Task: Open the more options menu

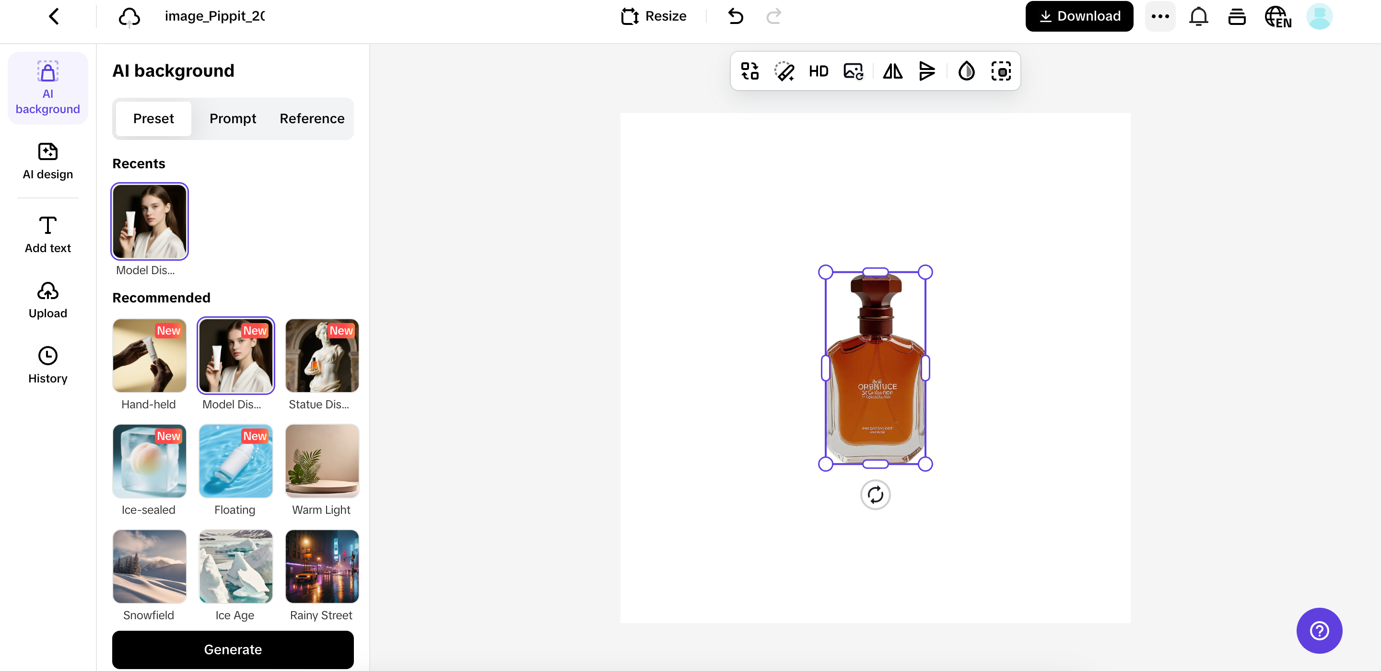Action: click(1160, 16)
